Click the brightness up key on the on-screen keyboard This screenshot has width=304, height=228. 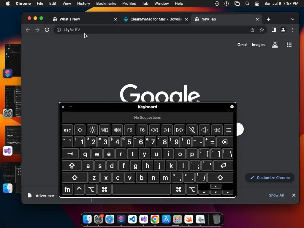click(x=92, y=130)
